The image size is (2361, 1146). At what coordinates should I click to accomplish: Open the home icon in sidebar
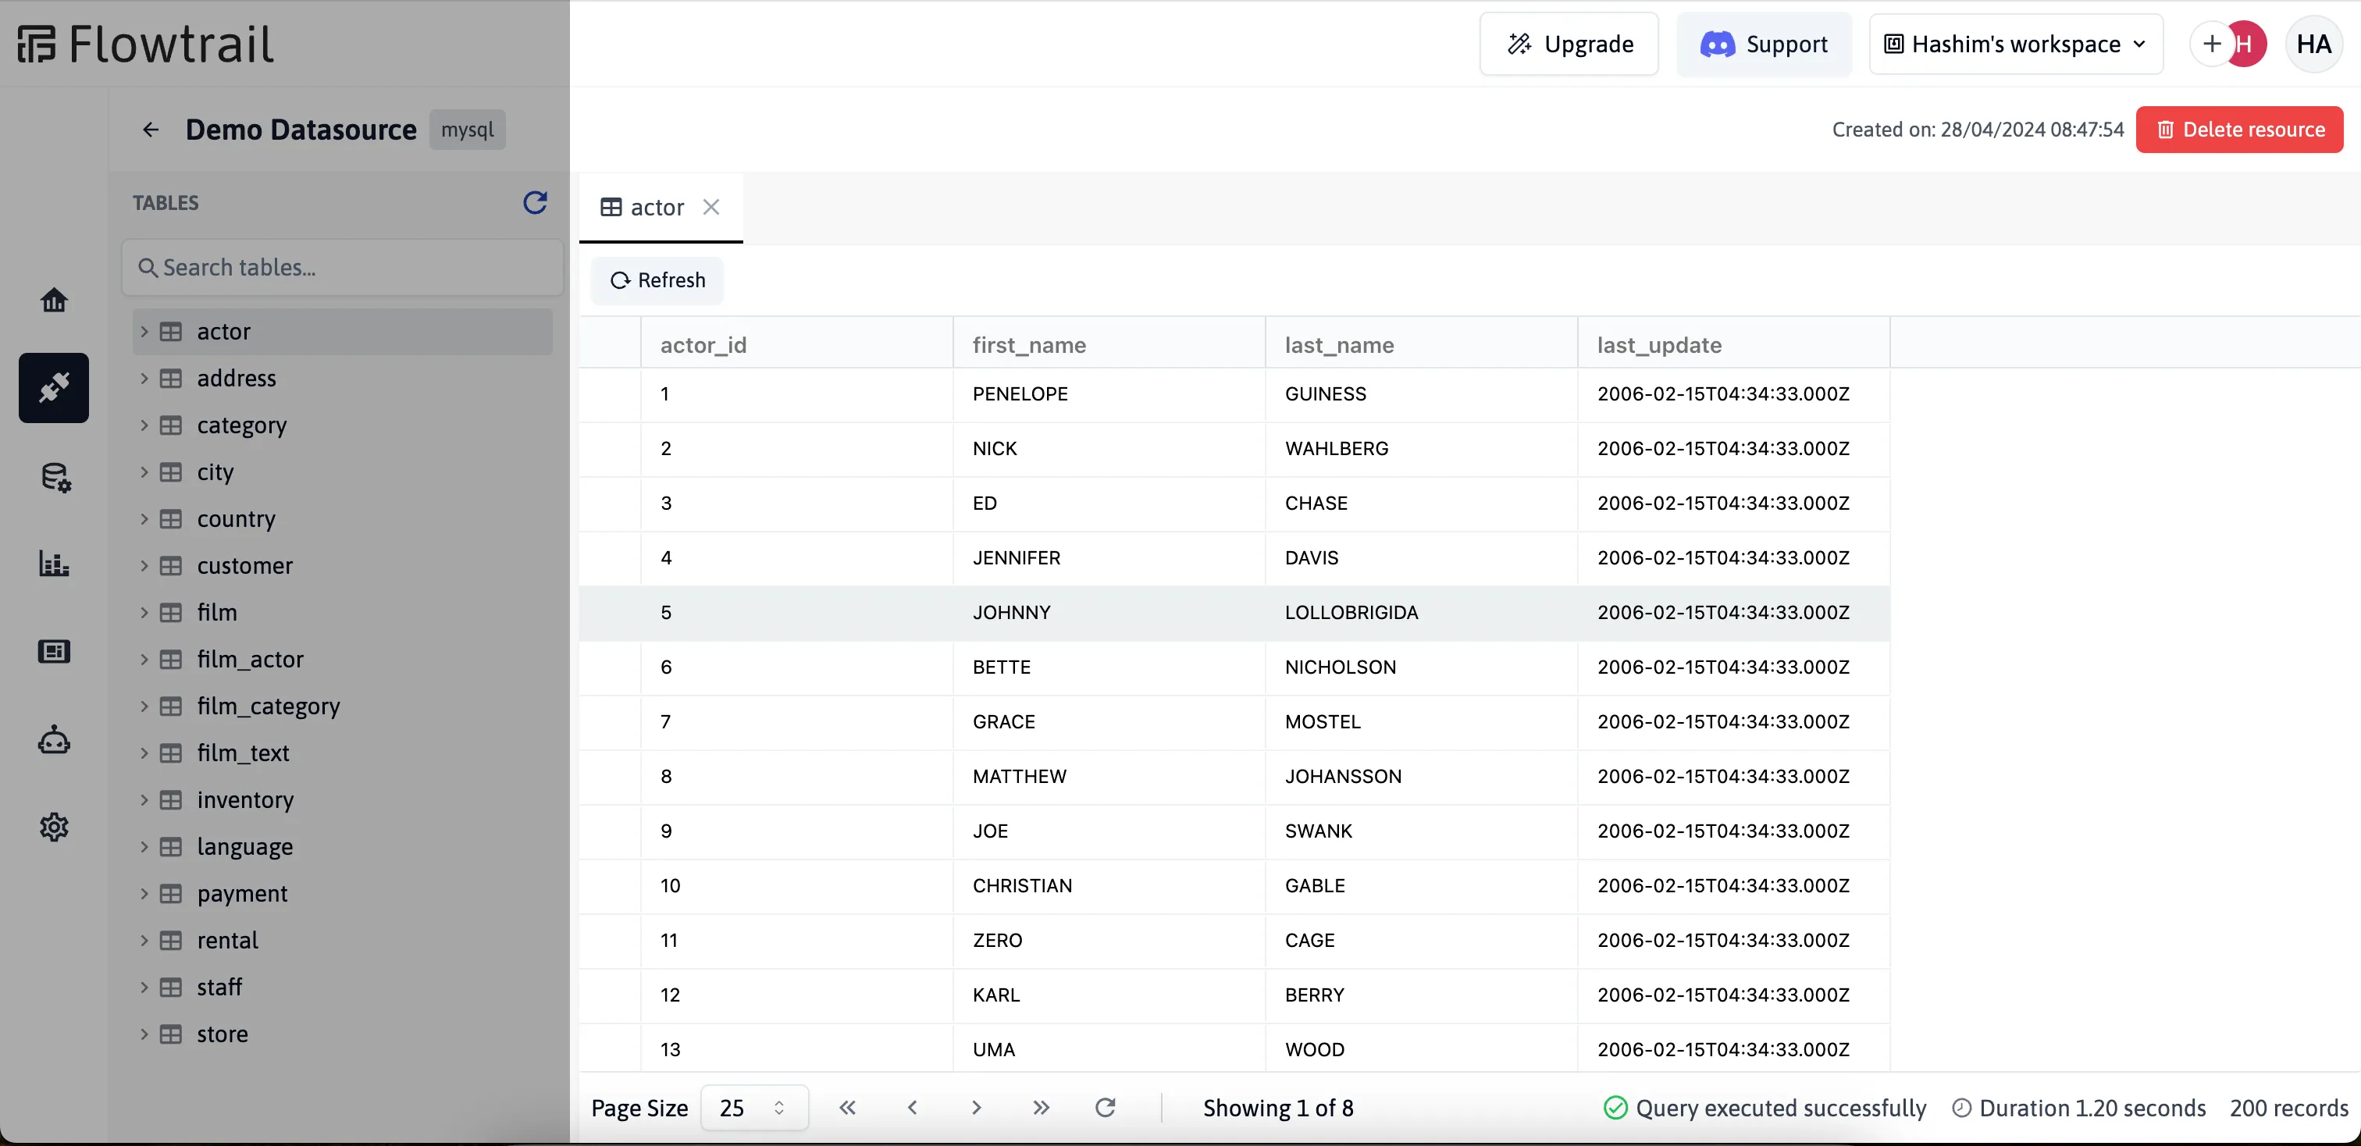[54, 300]
